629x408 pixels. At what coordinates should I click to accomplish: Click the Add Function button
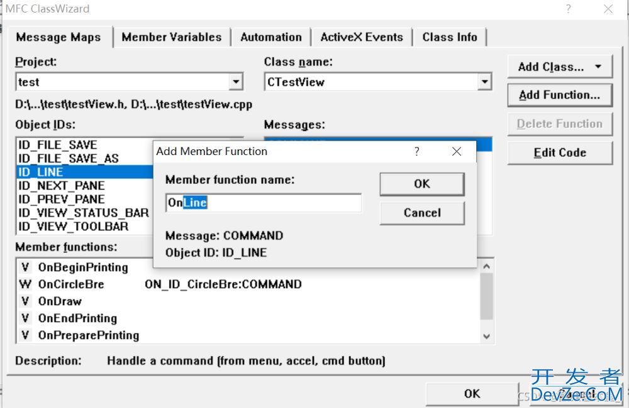(560, 95)
